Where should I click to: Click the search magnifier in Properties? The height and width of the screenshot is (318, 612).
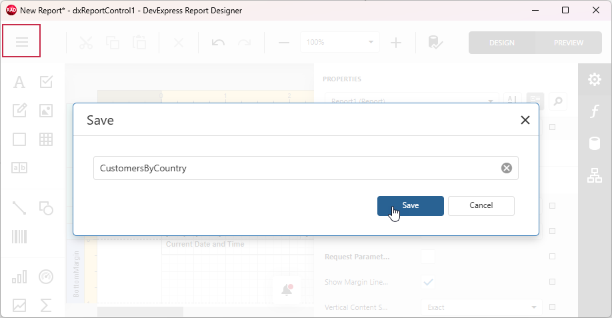[558, 101]
